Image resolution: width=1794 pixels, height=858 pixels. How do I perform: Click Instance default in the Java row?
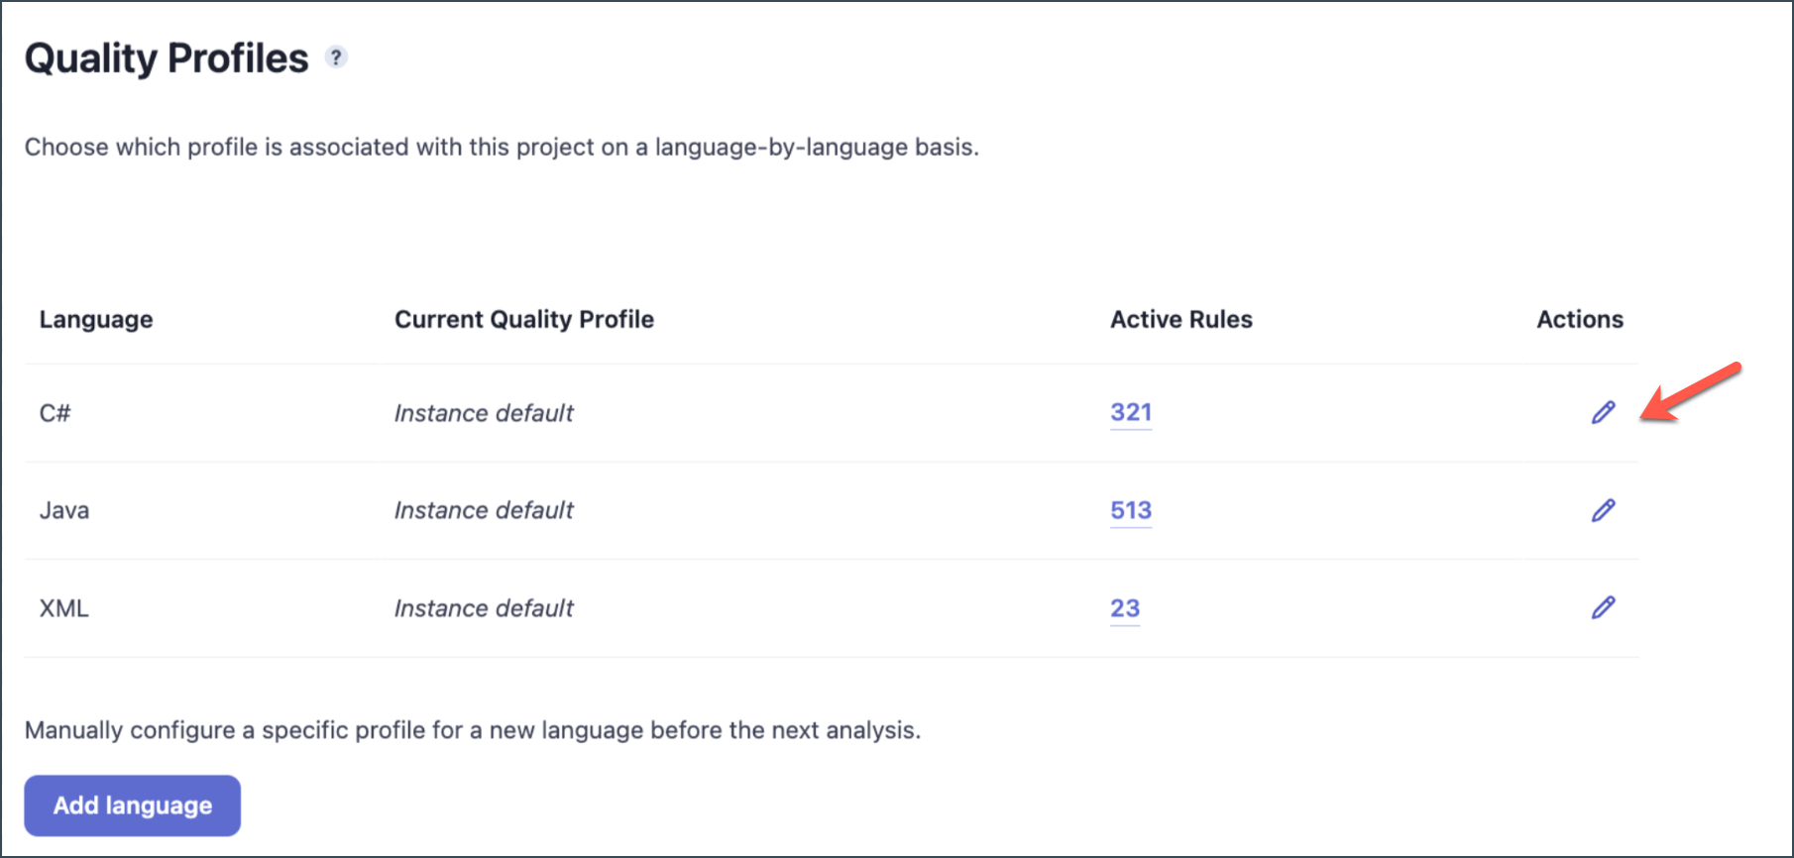click(x=484, y=510)
